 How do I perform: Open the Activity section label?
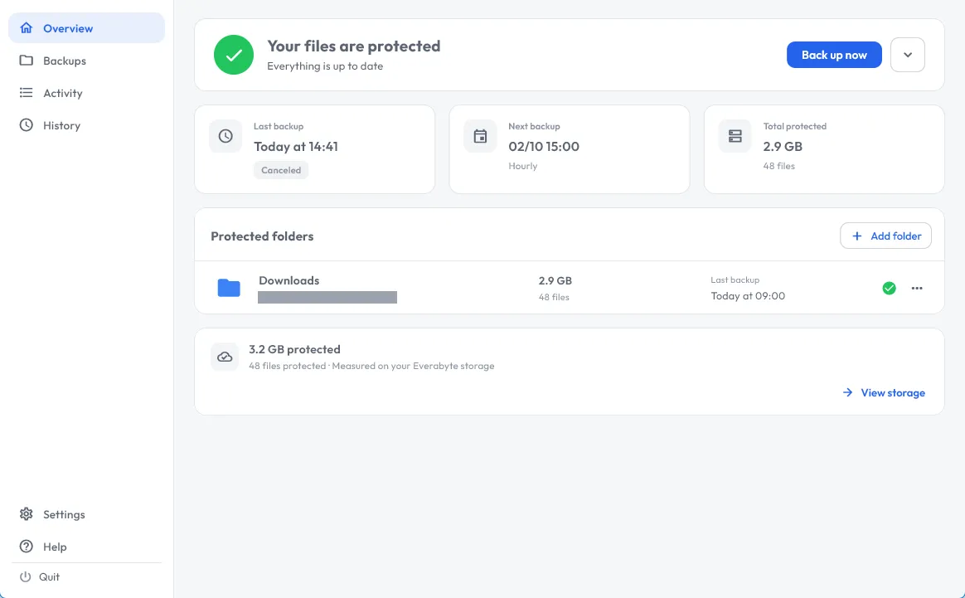63,93
